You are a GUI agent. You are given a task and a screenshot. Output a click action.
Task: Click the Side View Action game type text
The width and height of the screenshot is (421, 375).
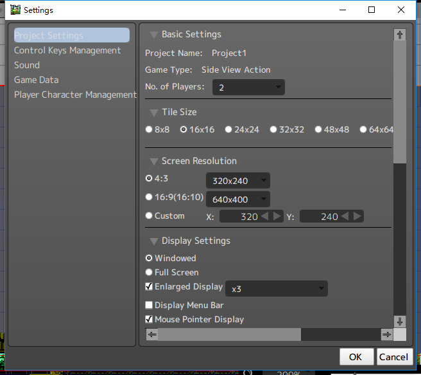coord(236,70)
